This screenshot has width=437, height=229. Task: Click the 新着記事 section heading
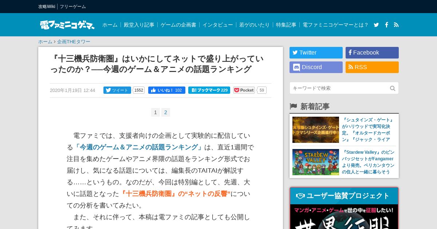pyautogui.click(x=315, y=107)
